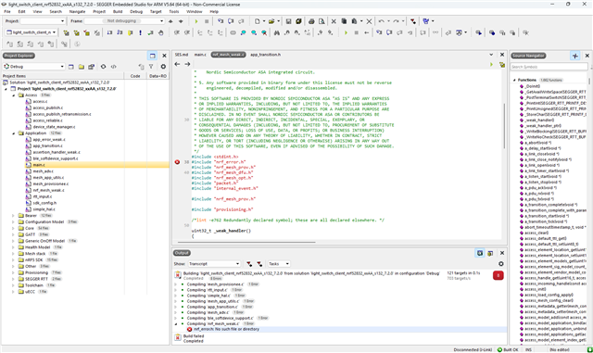This screenshot has width=593, height=353.
Task: Click the Find binoculars icon
Action: (277, 33)
